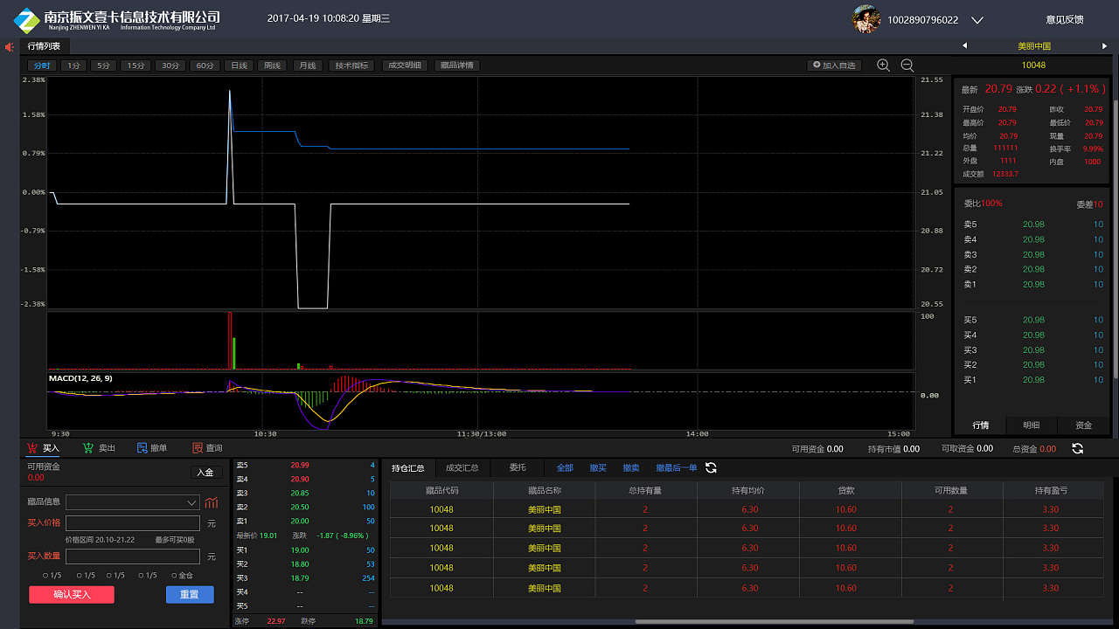Viewport: 1119px width, 629px height.
Task: Open the 藏品信息 combo box
Action: [133, 502]
